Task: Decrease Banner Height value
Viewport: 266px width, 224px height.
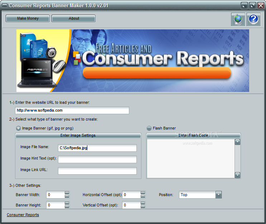Action: (x=67, y=207)
